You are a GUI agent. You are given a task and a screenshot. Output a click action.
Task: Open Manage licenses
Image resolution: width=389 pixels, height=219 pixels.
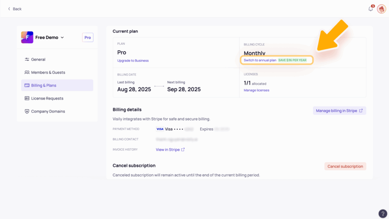(256, 90)
